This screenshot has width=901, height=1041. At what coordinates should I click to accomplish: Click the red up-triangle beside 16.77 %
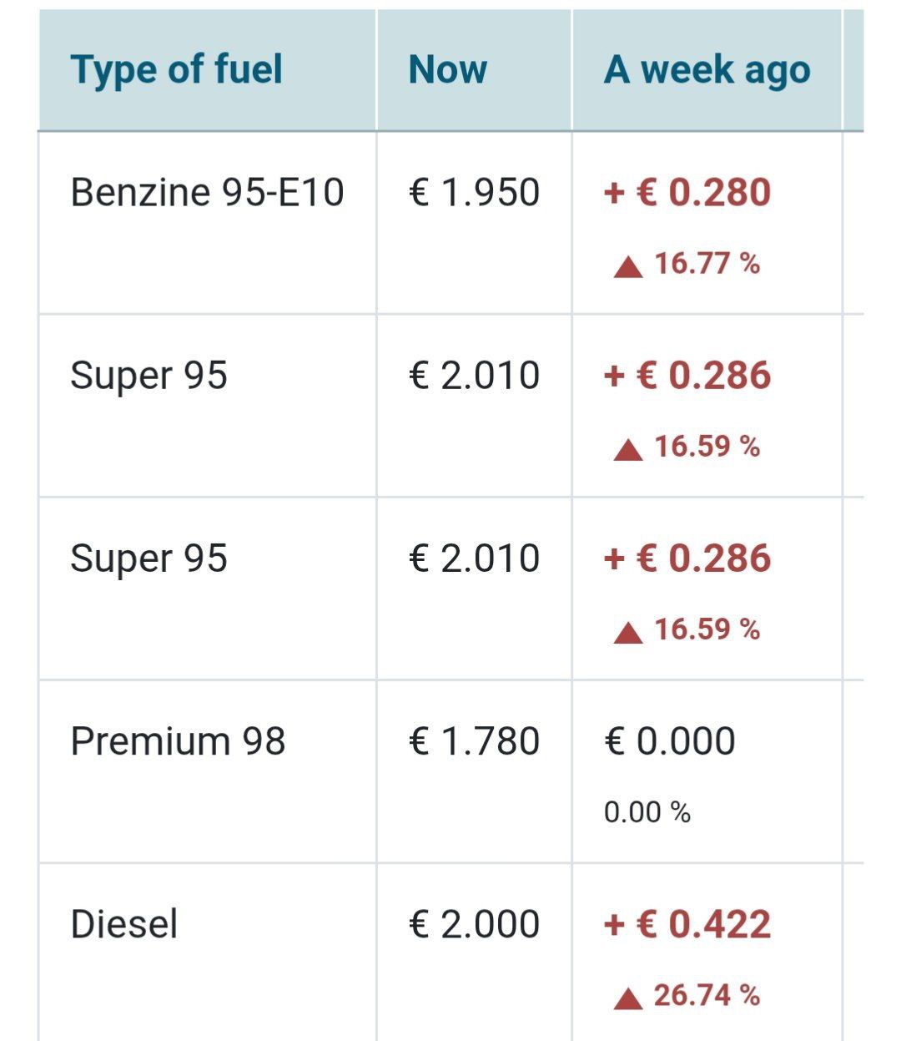[x=628, y=267]
